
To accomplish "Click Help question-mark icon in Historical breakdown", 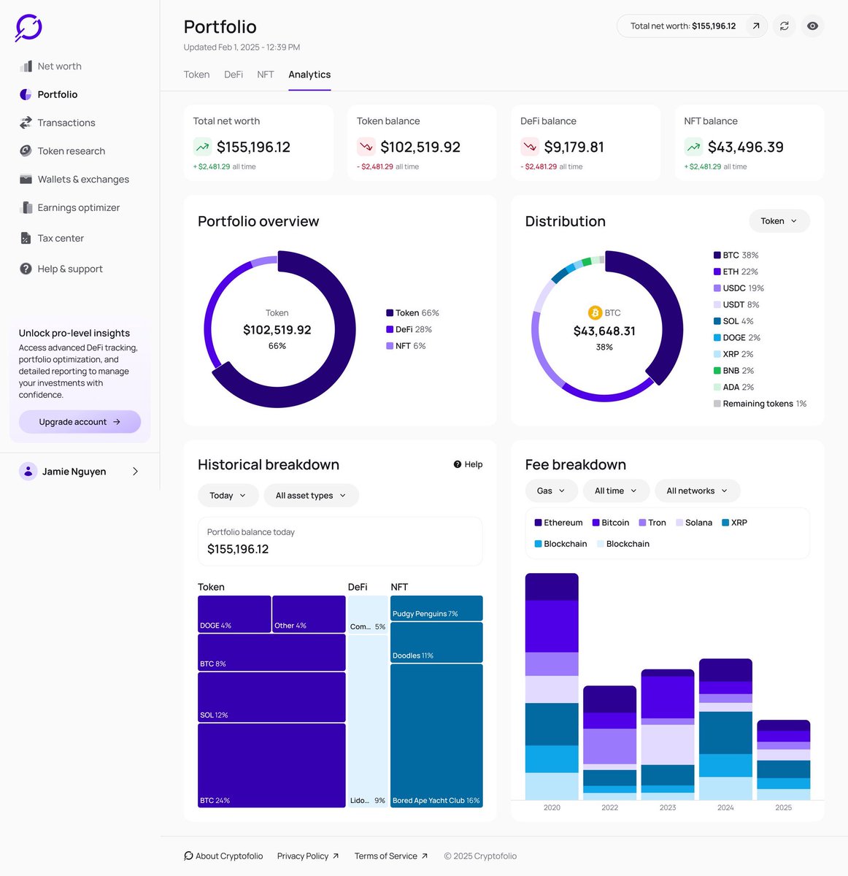I will point(458,465).
